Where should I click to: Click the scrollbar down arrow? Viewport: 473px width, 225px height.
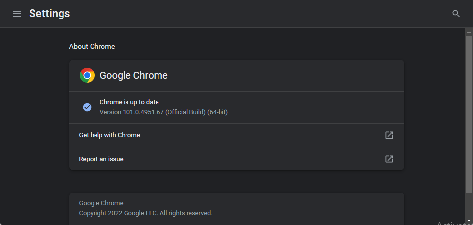[x=469, y=222]
